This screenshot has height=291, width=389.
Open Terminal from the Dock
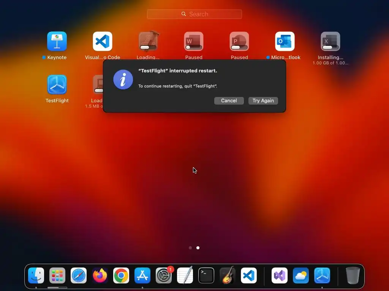[206, 275]
